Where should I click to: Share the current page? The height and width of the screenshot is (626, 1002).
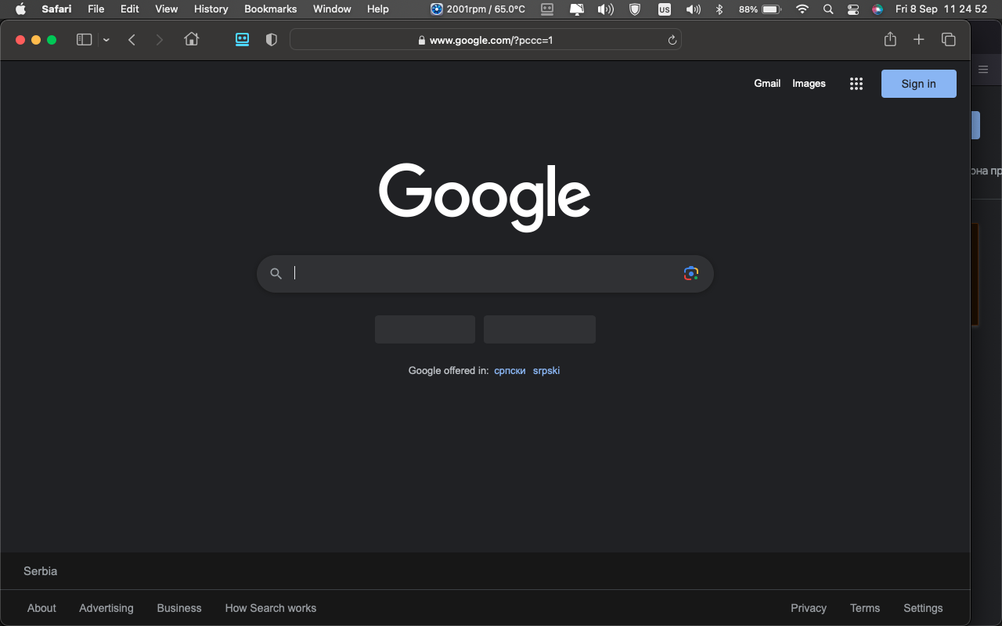pyautogui.click(x=890, y=39)
